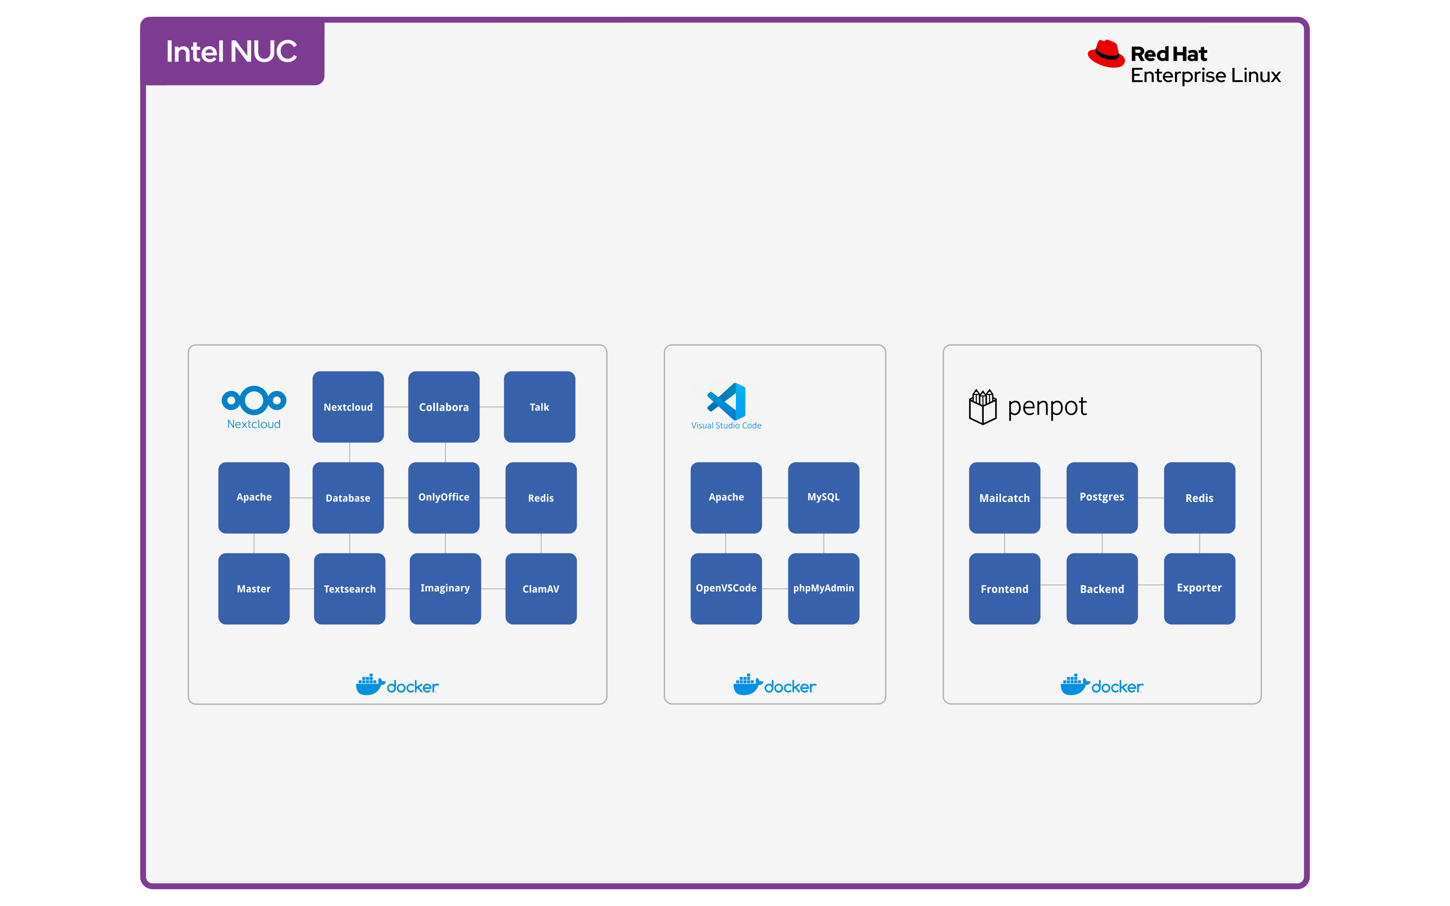The image size is (1450, 906).
Task: Click the Nextcloud logo icon
Action: (253, 401)
